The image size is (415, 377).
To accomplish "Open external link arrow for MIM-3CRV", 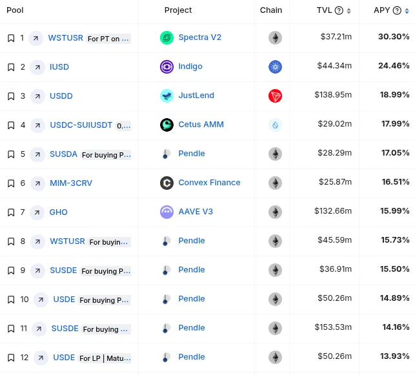I will [x=37, y=183].
